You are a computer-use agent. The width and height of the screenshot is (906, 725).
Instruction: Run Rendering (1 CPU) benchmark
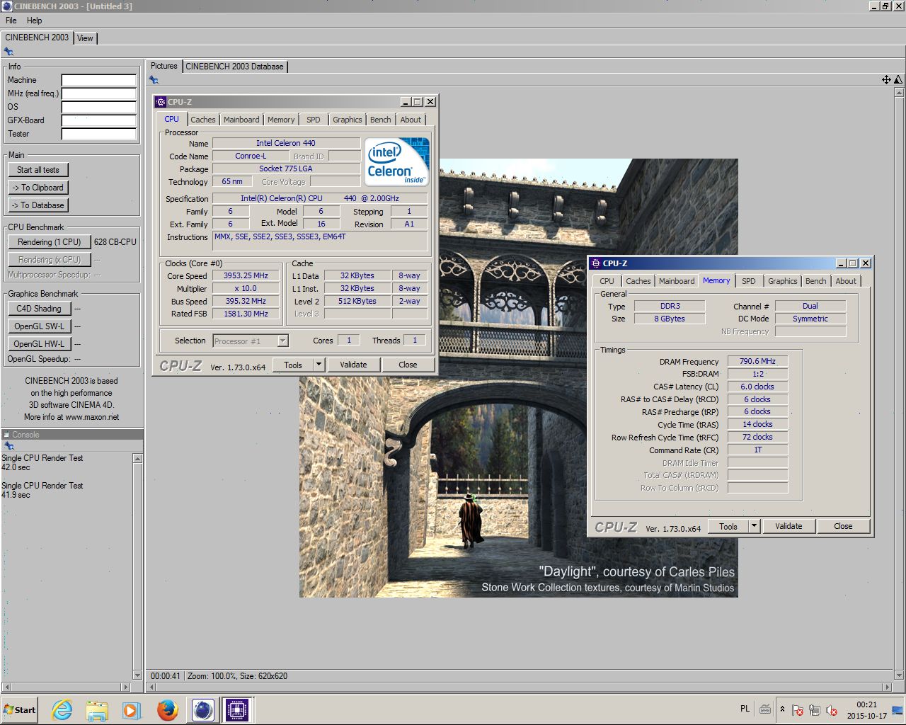click(50, 242)
